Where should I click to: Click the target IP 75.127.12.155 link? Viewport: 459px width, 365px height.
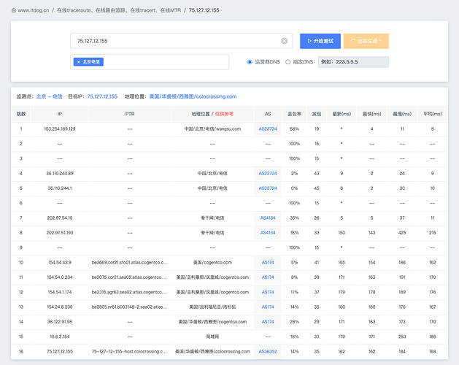[102, 96]
